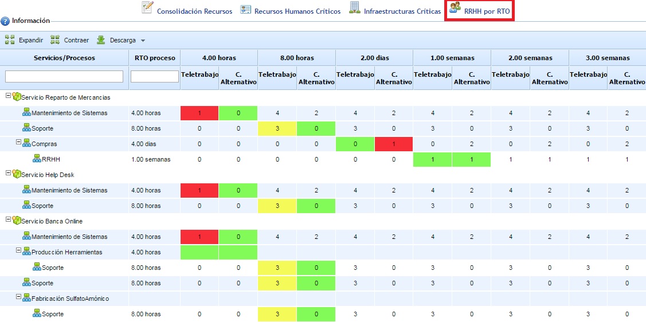Collapse the Producción Herramientas node
646x322 pixels.
18,252
